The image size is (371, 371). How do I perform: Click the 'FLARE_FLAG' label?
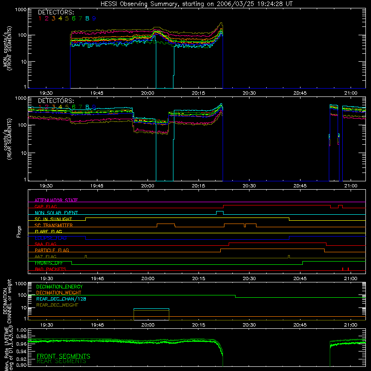(48, 231)
